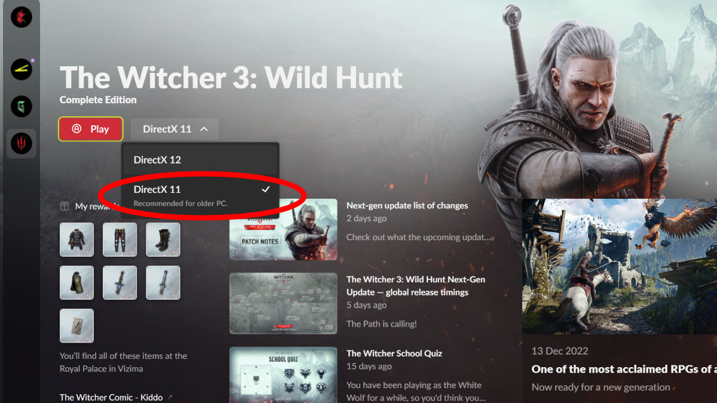
Task: Click the red trousers reward item
Action: coord(119,239)
